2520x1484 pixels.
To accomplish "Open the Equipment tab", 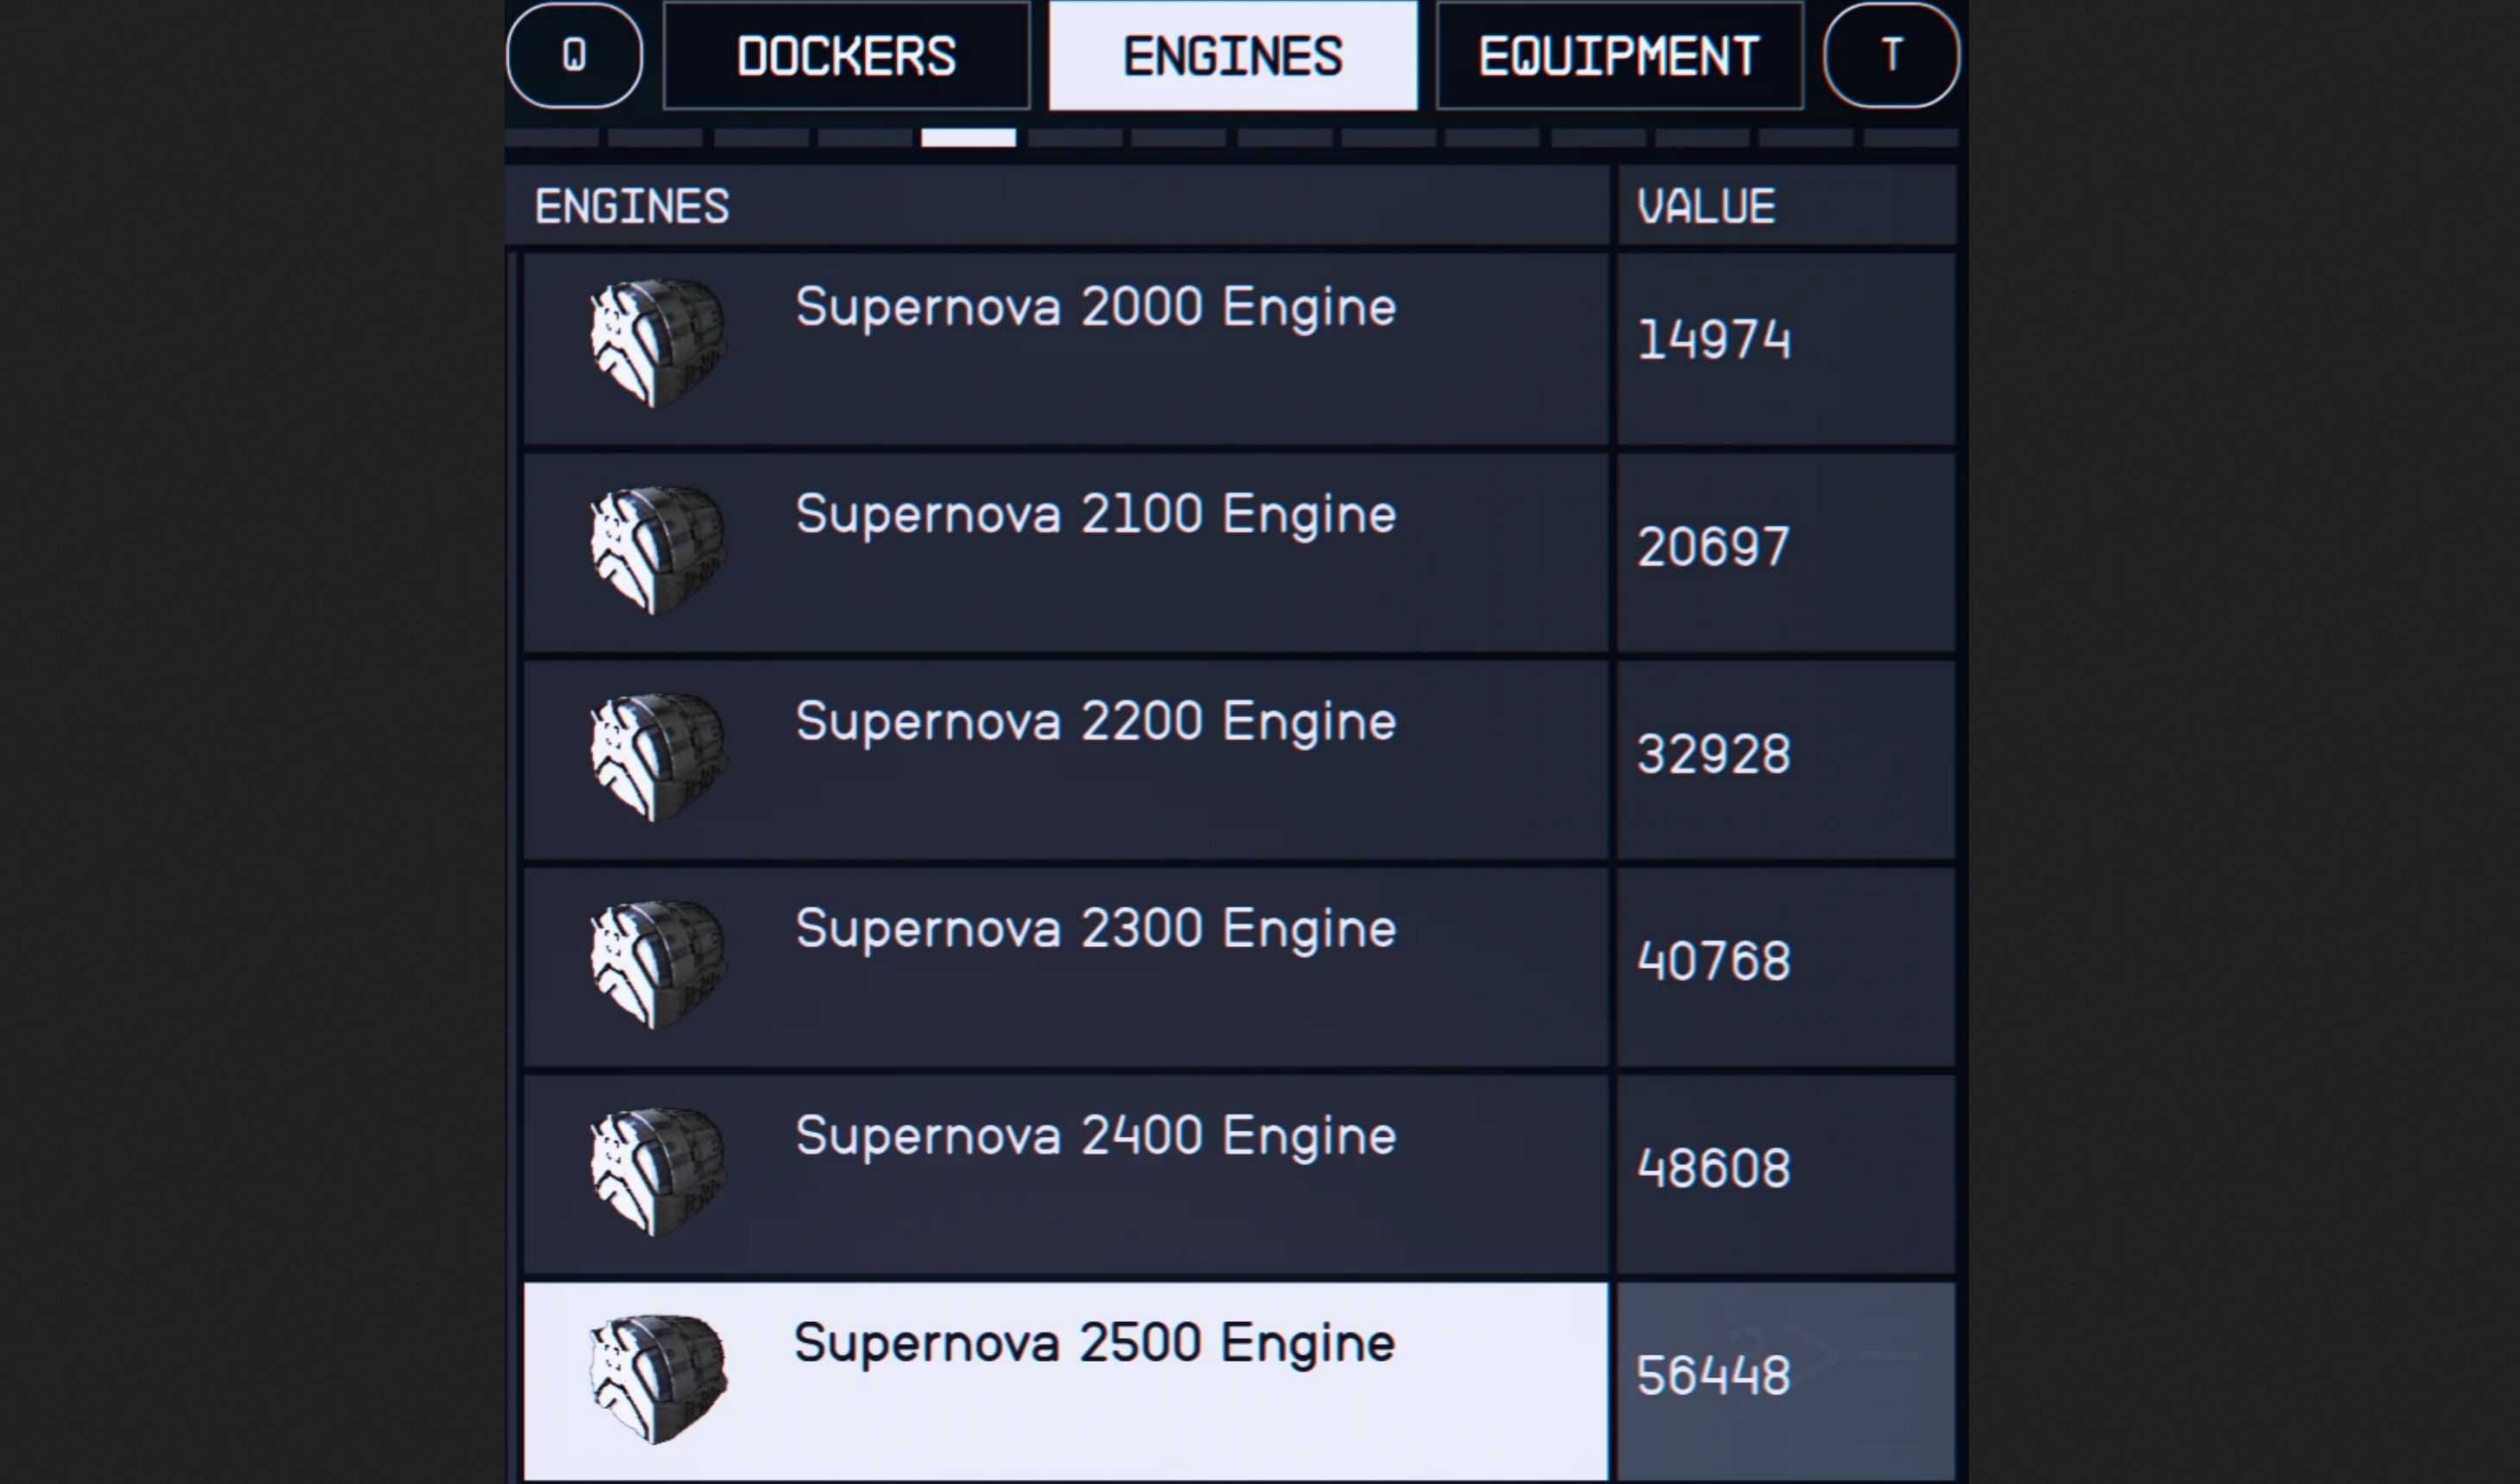I will coord(1620,56).
